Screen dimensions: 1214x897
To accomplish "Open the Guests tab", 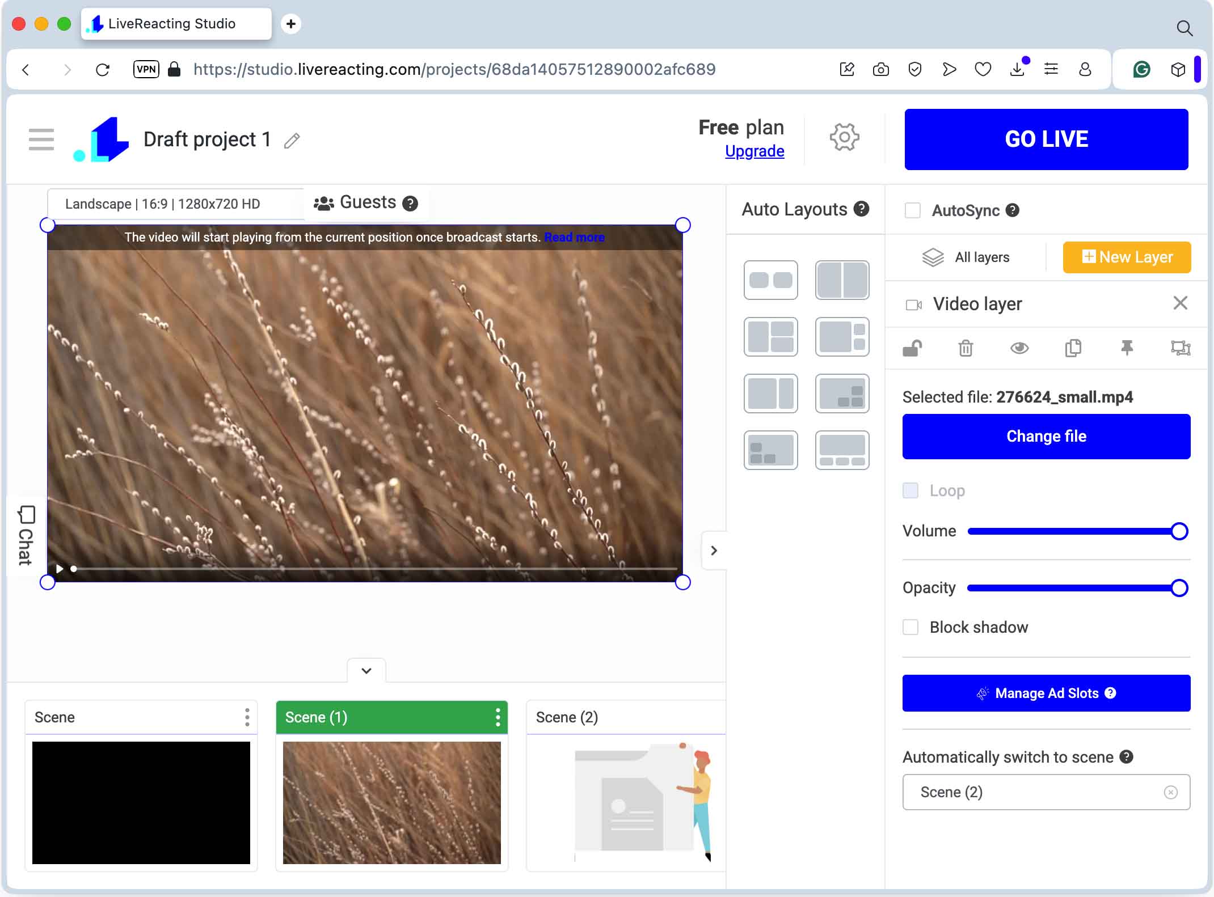I will 366,203.
